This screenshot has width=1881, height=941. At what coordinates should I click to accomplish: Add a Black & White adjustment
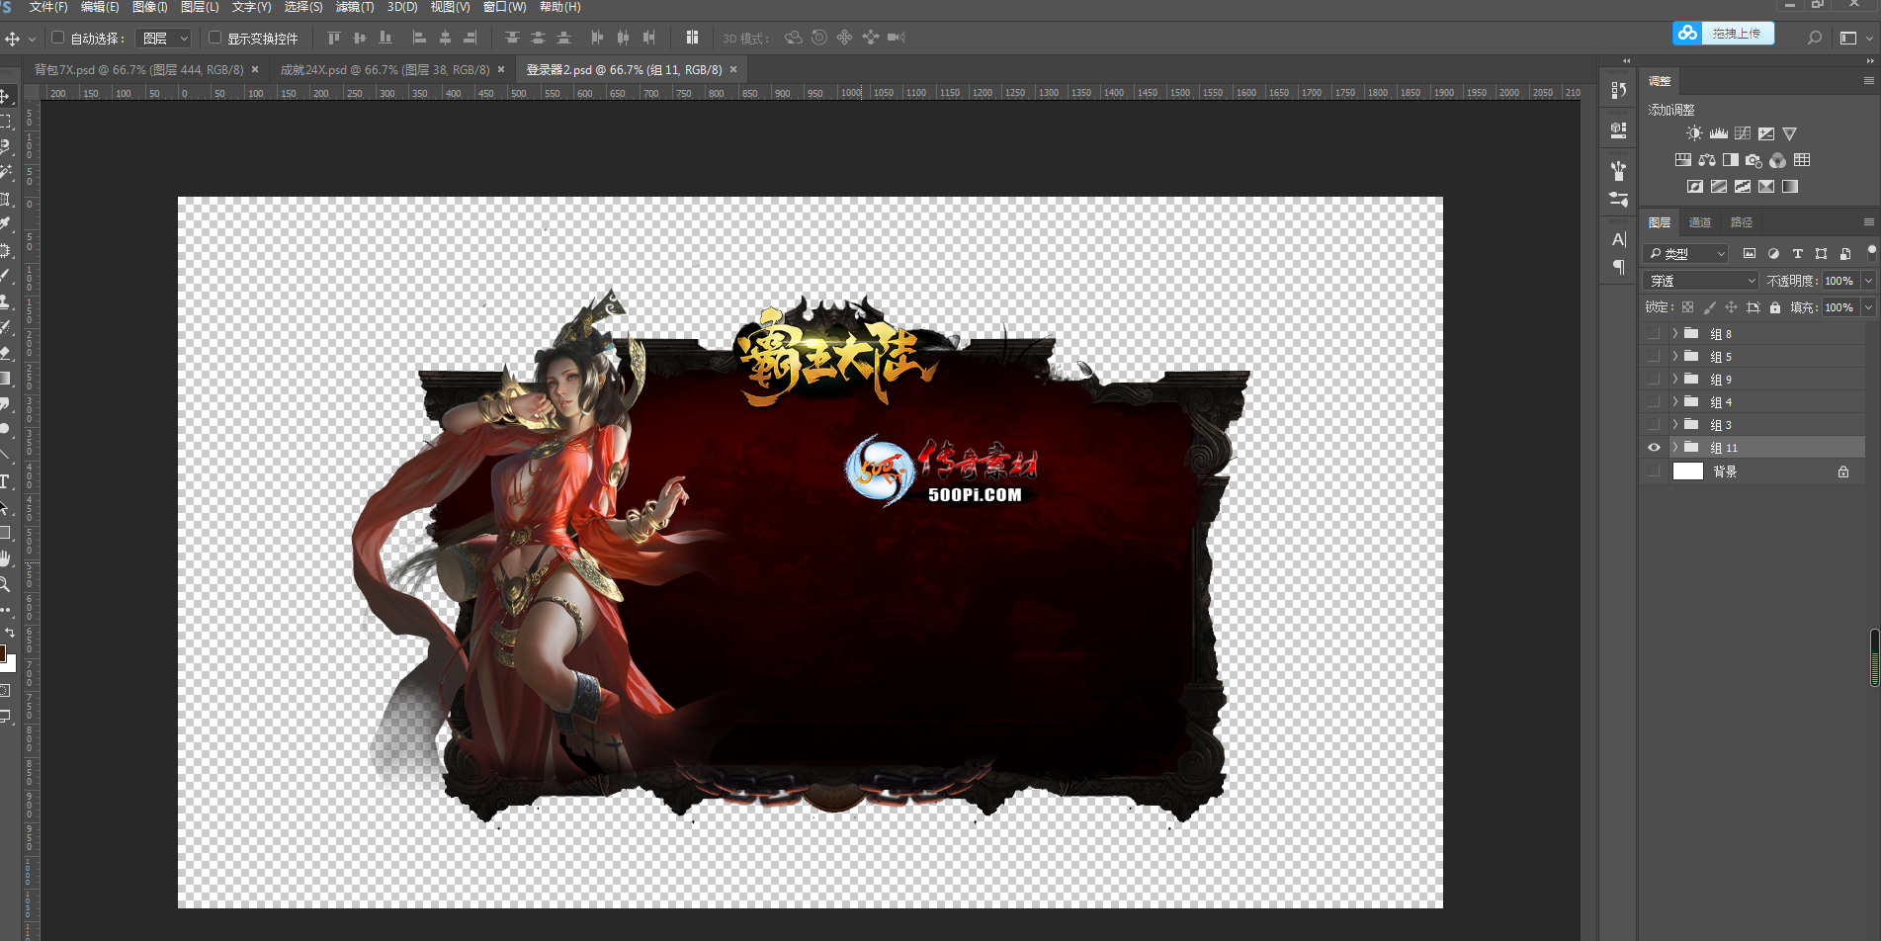pyautogui.click(x=1731, y=160)
